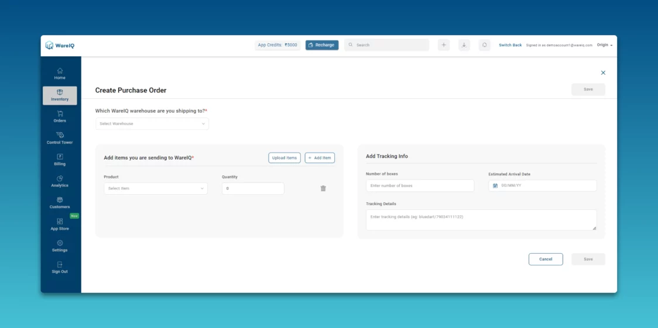
Task: Click the Switch Back link
Action: click(510, 45)
